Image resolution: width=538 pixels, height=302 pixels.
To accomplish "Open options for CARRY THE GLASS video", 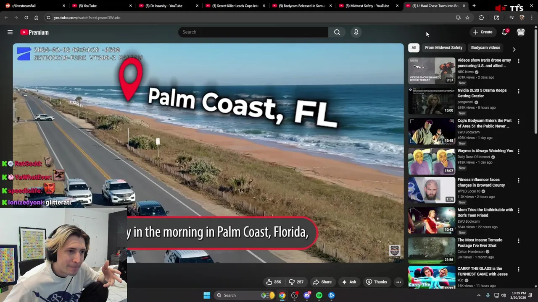I will 518,269.
